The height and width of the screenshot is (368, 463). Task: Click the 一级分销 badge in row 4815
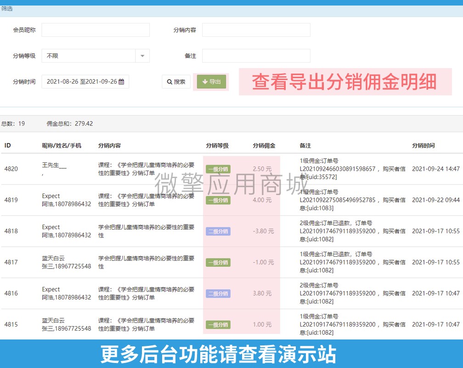tap(218, 324)
